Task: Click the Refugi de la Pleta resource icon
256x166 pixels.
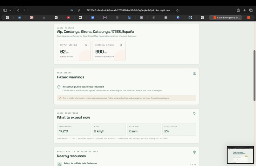Action: [59, 164]
